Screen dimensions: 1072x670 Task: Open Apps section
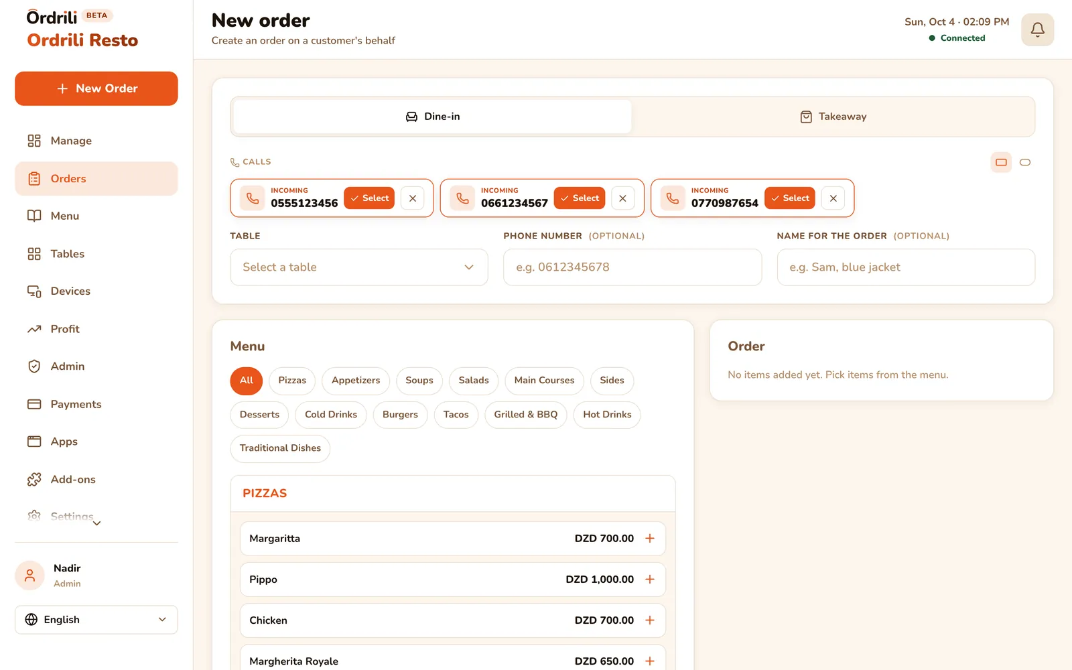coord(96,442)
